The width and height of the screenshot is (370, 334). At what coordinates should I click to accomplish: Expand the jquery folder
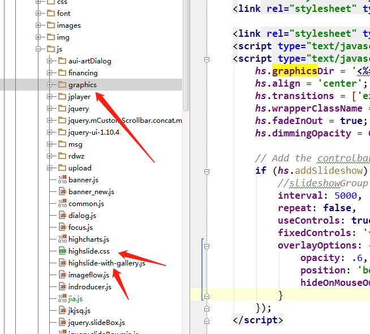pyautogui.click(x=49, y=108)
